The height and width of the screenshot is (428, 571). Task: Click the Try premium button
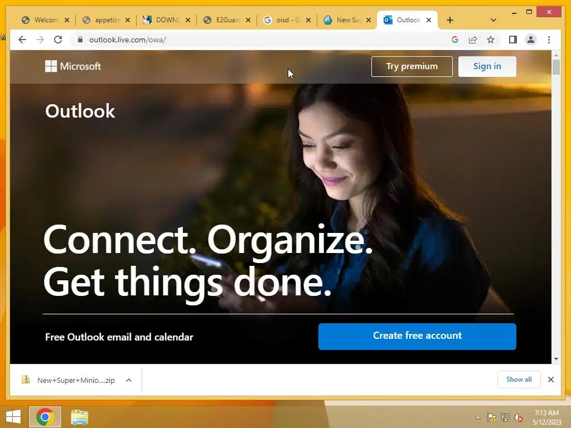(412, 66)
